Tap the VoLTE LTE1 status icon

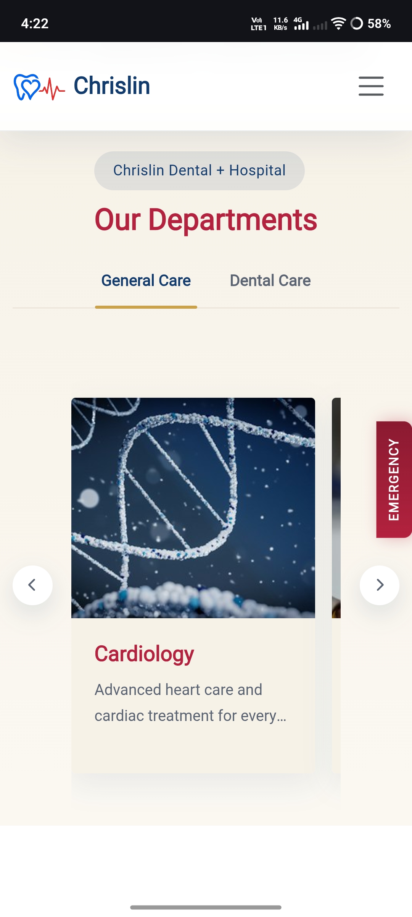coord(258,24)
